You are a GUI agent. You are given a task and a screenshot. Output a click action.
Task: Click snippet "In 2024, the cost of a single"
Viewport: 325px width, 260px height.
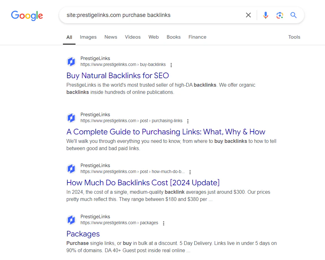click(168, 196)
